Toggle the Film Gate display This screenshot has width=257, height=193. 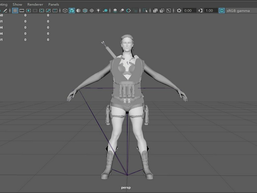(x=22, y=11)
